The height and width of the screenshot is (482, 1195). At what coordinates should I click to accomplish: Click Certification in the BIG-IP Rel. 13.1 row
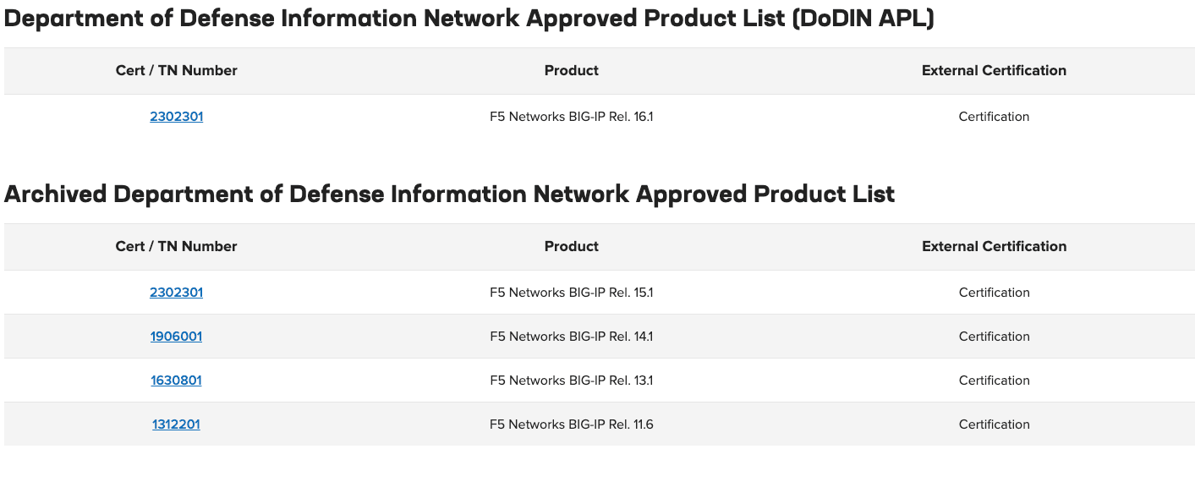(994, 381)
